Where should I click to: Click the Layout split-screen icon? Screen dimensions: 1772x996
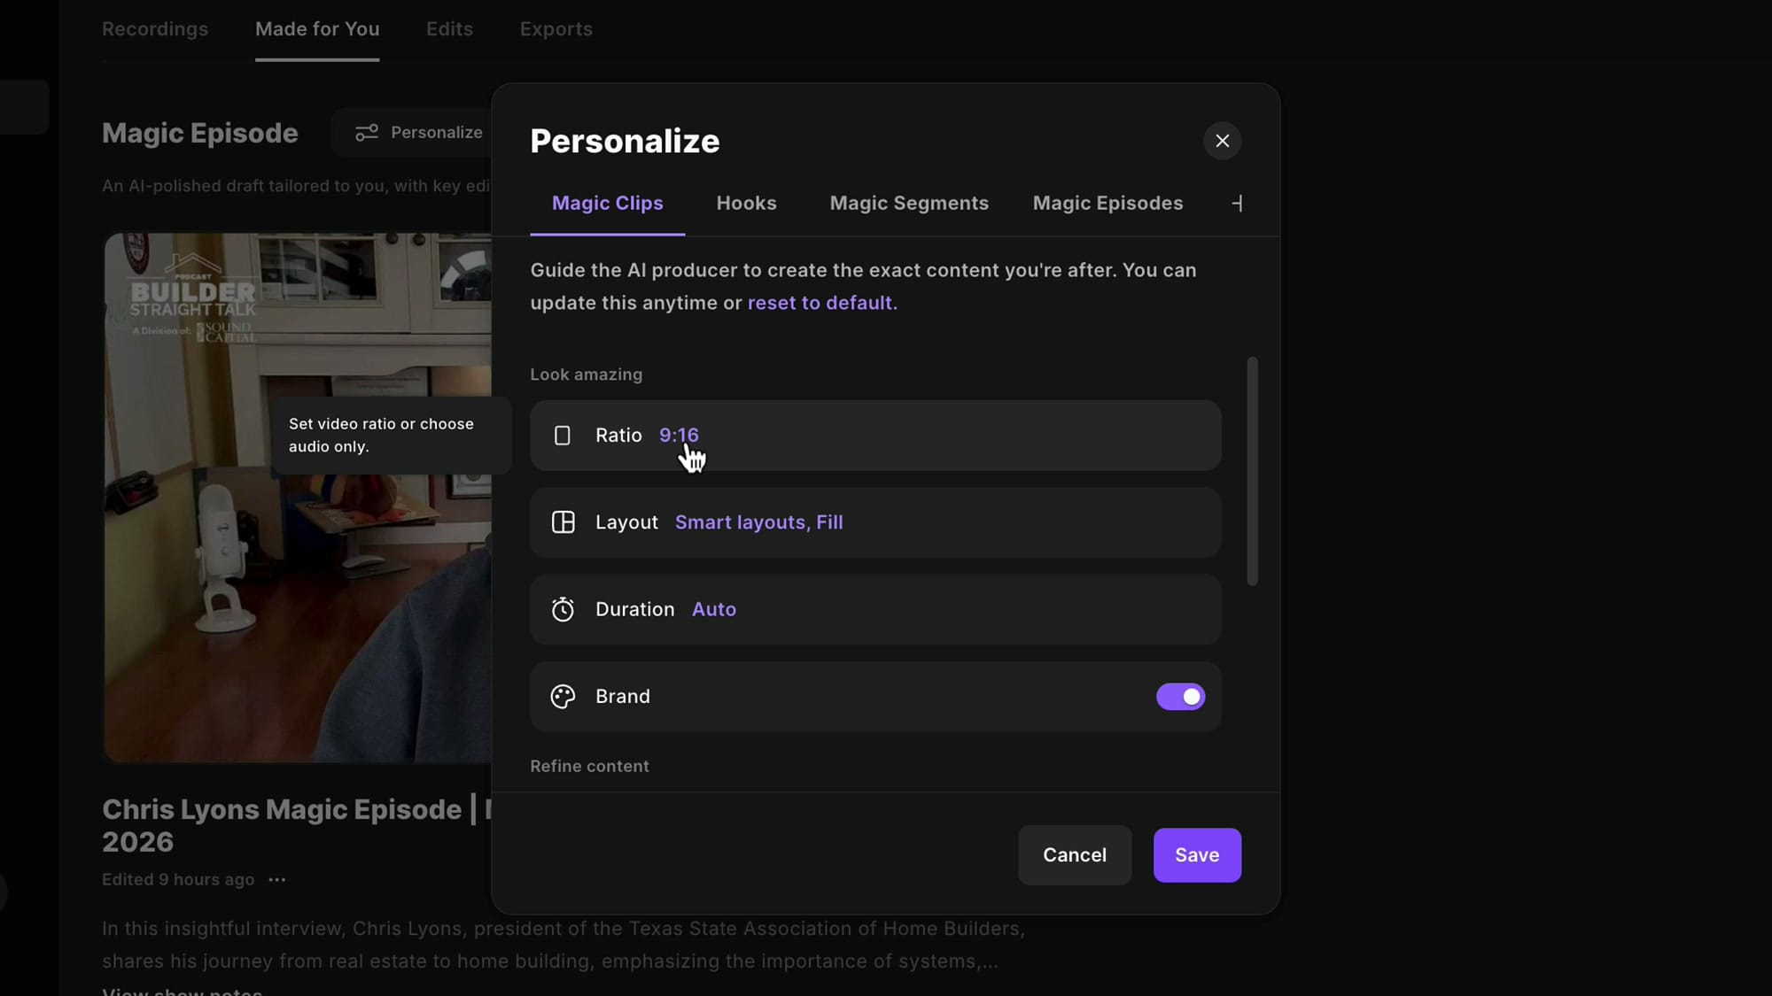pos(563,522)
